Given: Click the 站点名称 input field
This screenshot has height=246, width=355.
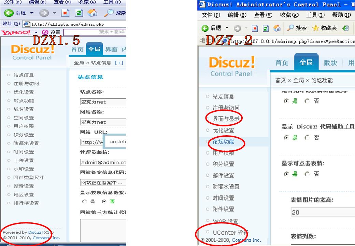Looking at the screenshot, I should [103, 102].
